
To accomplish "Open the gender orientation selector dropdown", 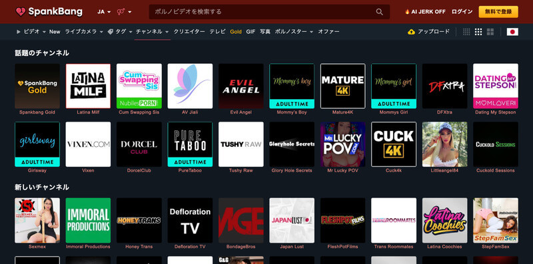I will (x=124, y=11).
